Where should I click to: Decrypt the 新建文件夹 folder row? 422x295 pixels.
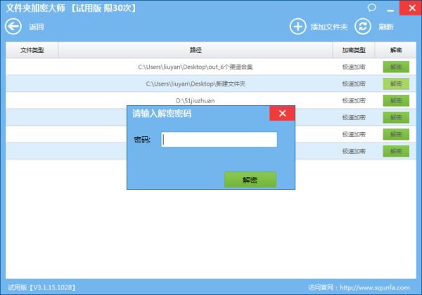395,84
